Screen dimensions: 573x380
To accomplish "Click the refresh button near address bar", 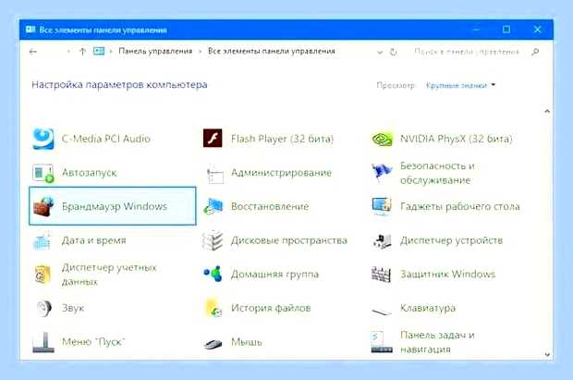I will (x=394, y=52).
